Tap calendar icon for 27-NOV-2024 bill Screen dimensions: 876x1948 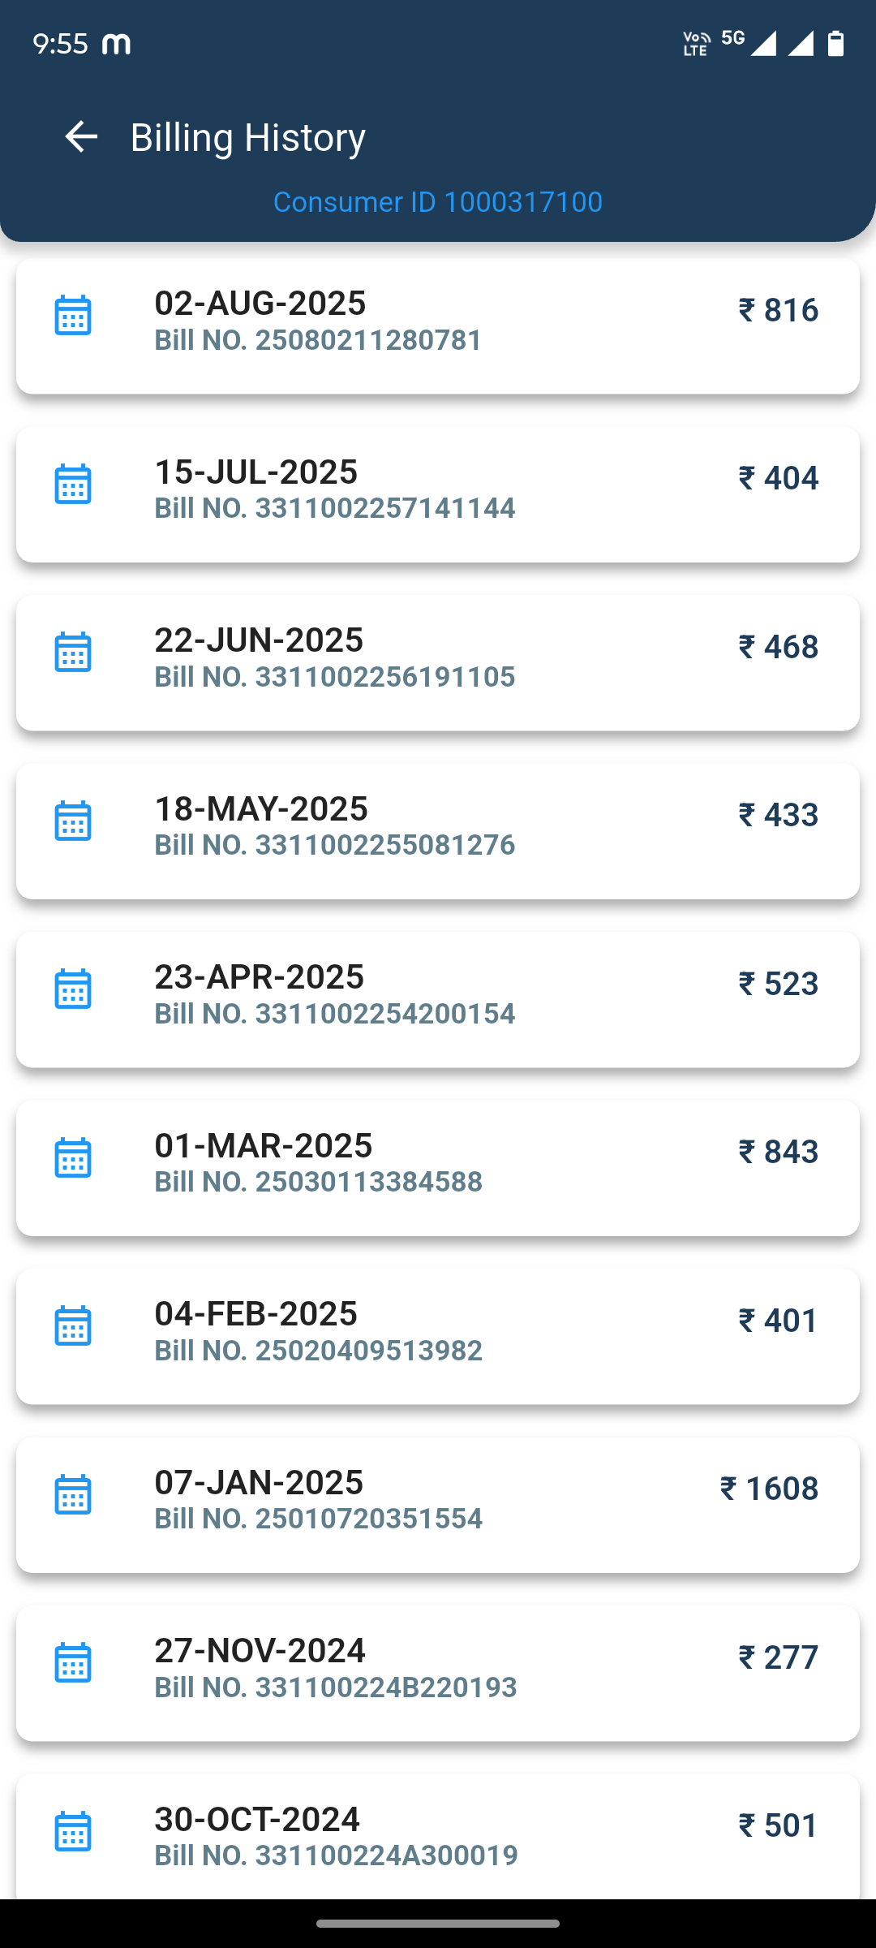(x=73, y=1662)
